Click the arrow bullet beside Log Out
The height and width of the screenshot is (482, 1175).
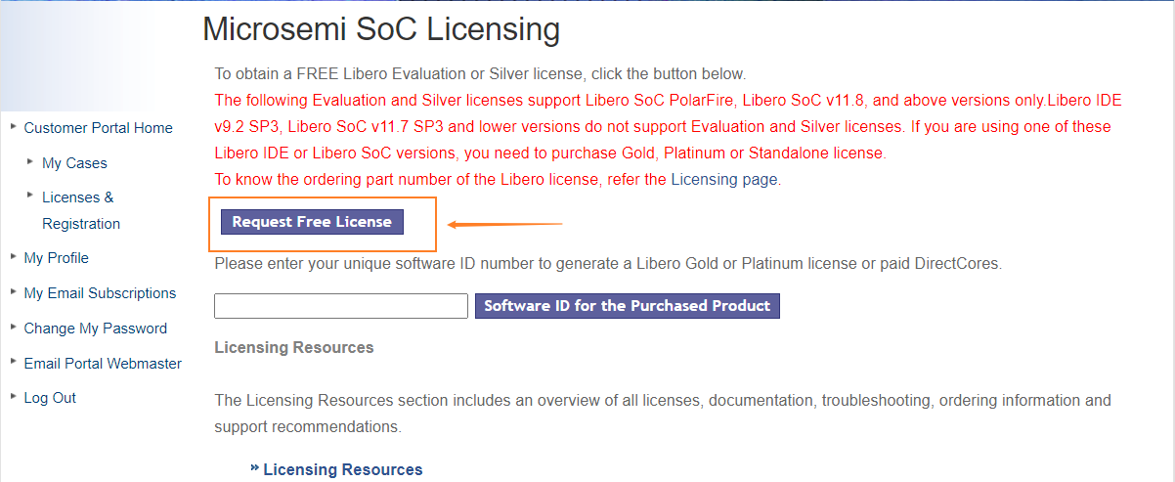(14, 396)
